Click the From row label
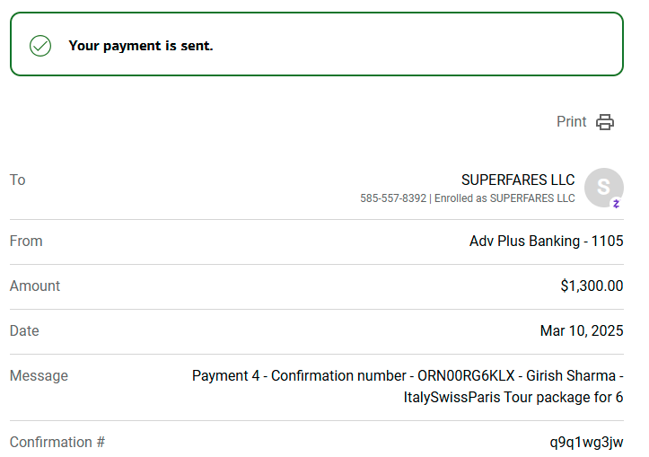This screenshot has width=649, height=457. [26, 241]
